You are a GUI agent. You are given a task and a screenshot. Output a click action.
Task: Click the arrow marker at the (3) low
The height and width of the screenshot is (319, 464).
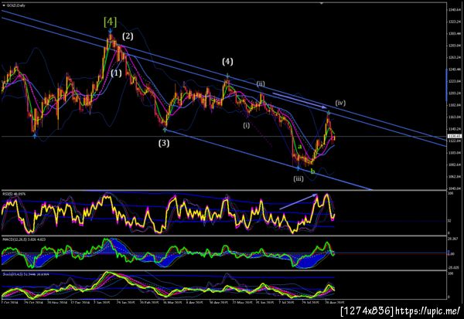point(165,129)
